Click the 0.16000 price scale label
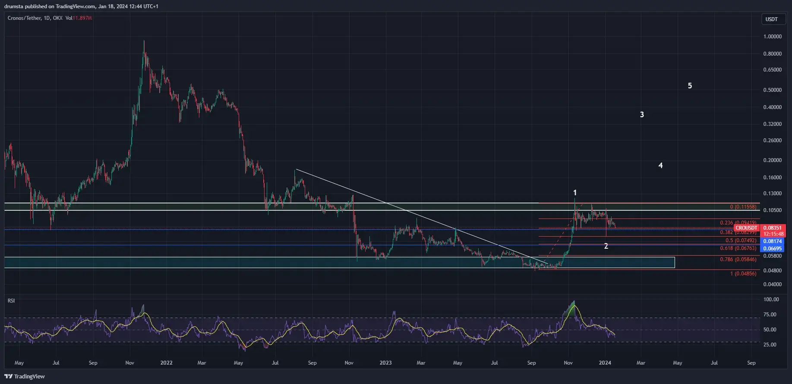The image size is (792, 384). (773, 178)
